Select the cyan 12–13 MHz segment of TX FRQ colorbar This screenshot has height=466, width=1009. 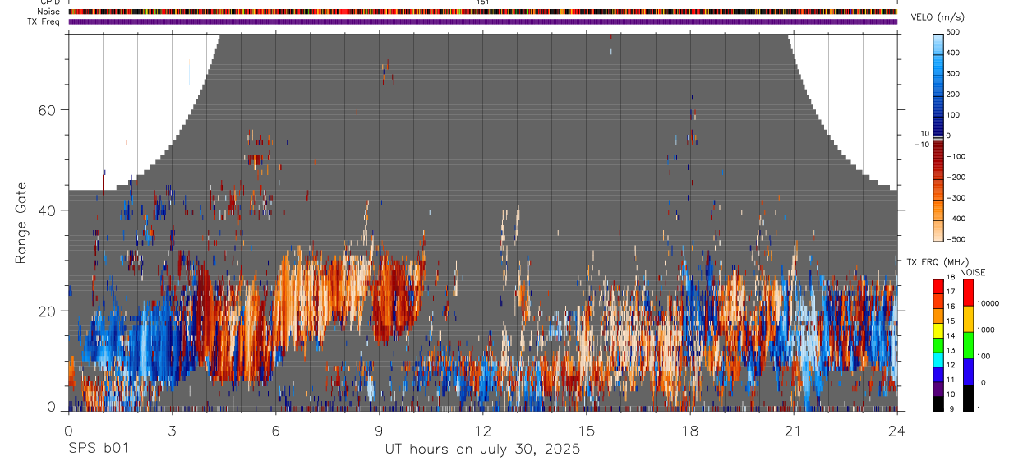938,359
